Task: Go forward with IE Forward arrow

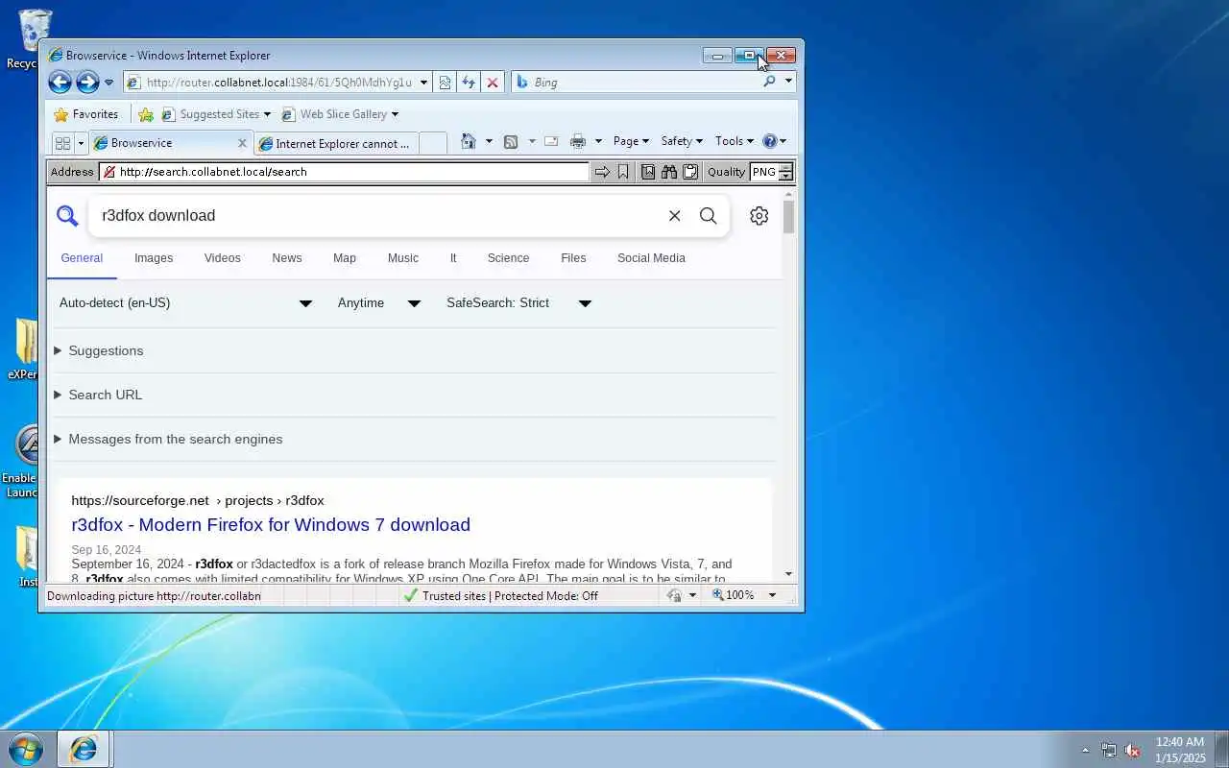Action: [x=87, y=83]
